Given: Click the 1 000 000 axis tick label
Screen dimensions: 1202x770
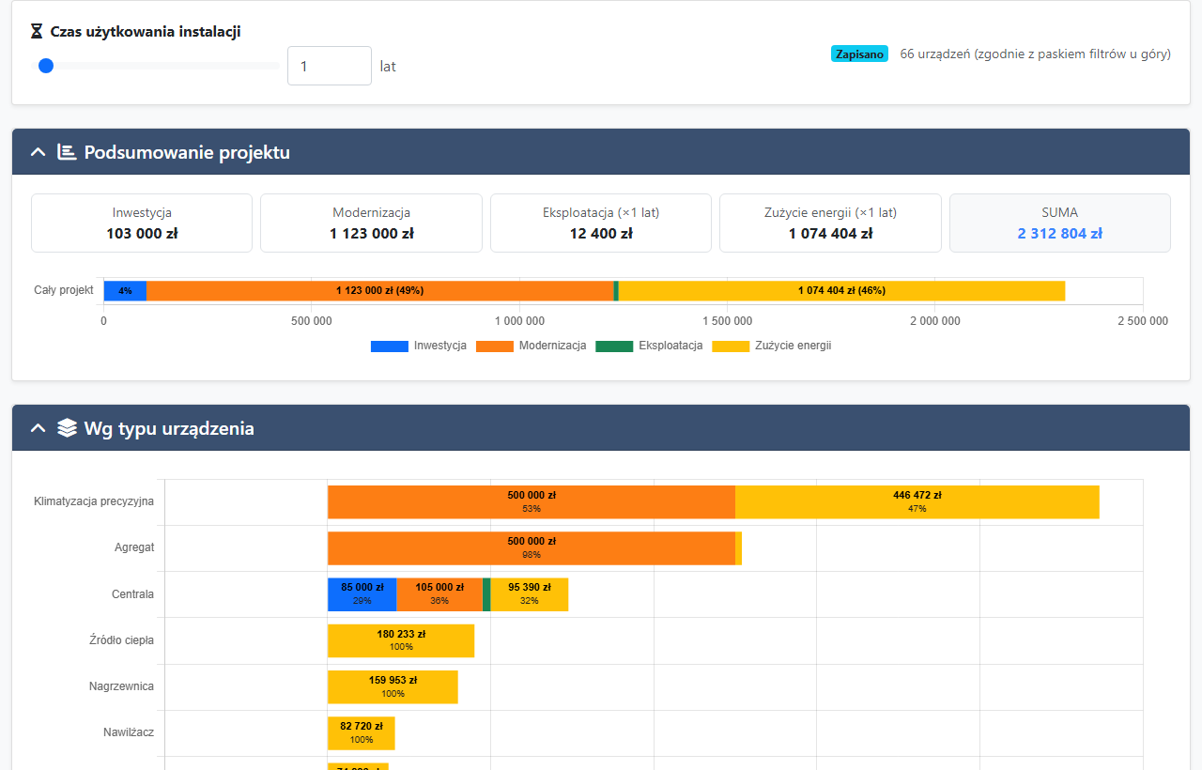Looking at the screenshot, I should tap(519, 321).
